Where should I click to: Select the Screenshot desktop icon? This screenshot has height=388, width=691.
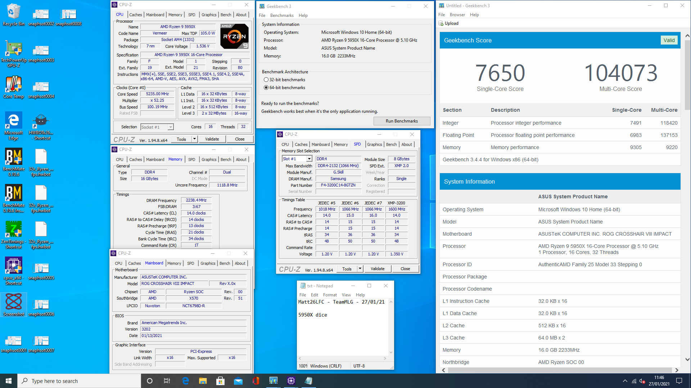pyautogui.click(x=13, y=304)
